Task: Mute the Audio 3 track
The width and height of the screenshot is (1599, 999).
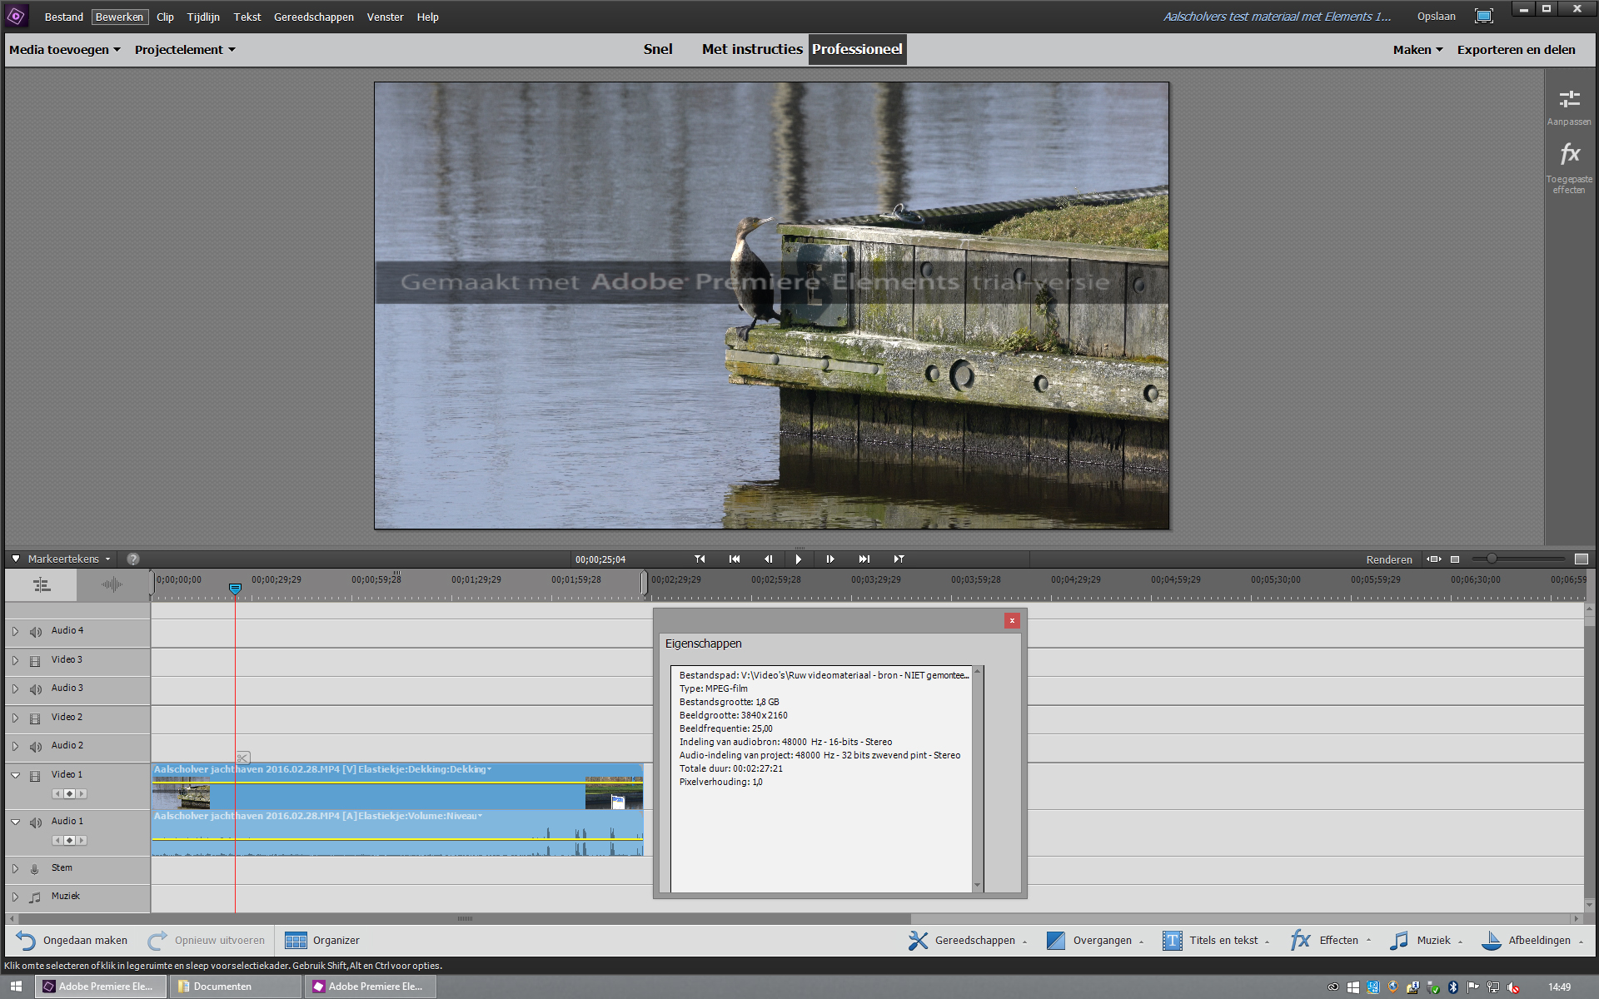Action: pos(35,689)
